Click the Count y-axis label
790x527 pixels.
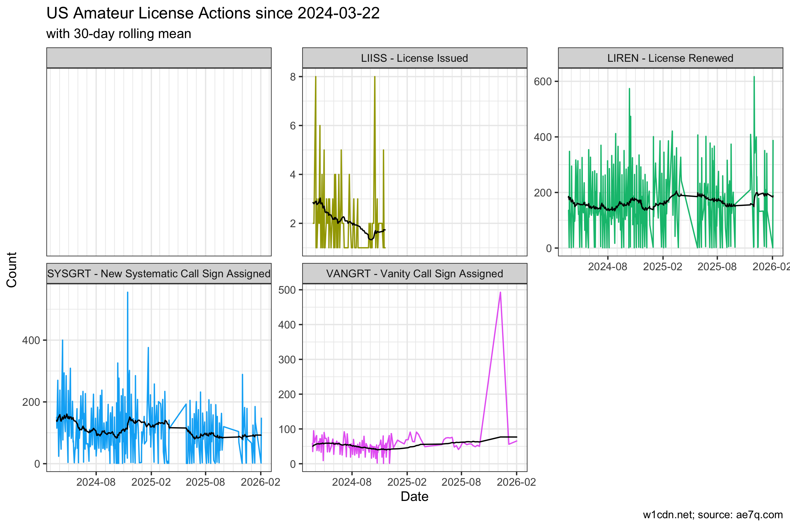click(x=12, y=270)
